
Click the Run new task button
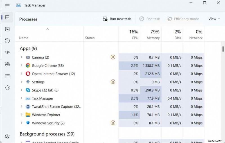[117, 19]
